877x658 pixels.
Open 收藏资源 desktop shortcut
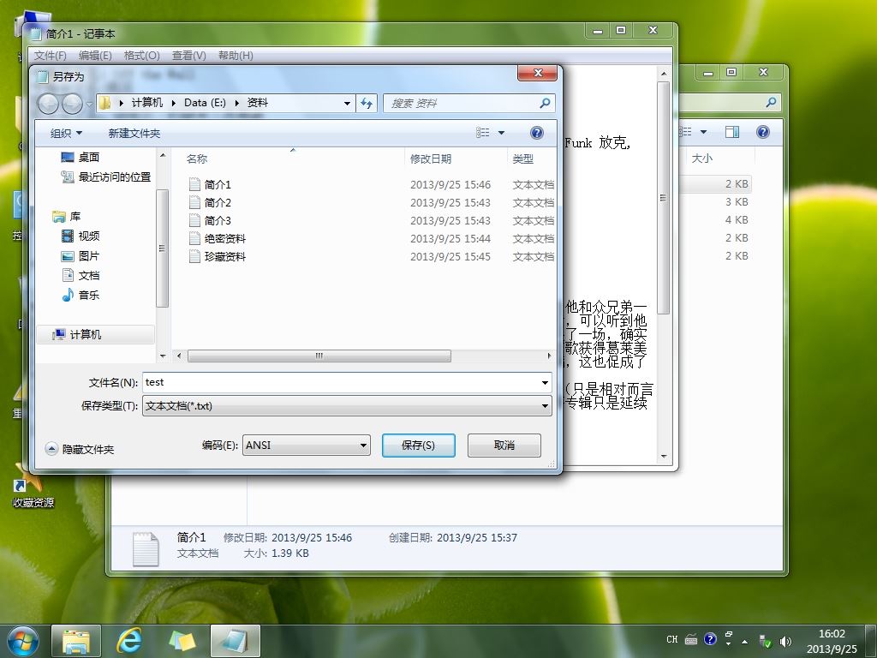click(x=33, y=486)
